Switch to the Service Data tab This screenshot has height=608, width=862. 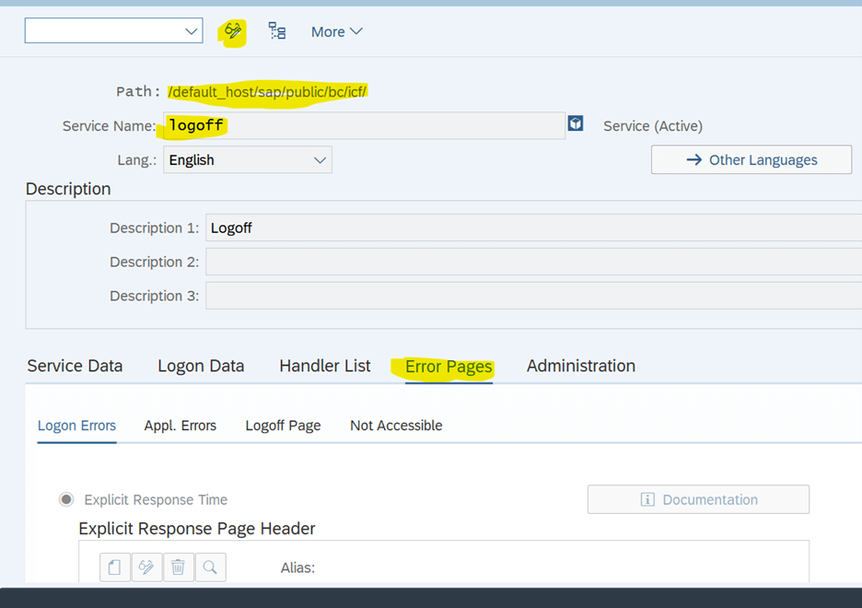(x=75, y=366)
